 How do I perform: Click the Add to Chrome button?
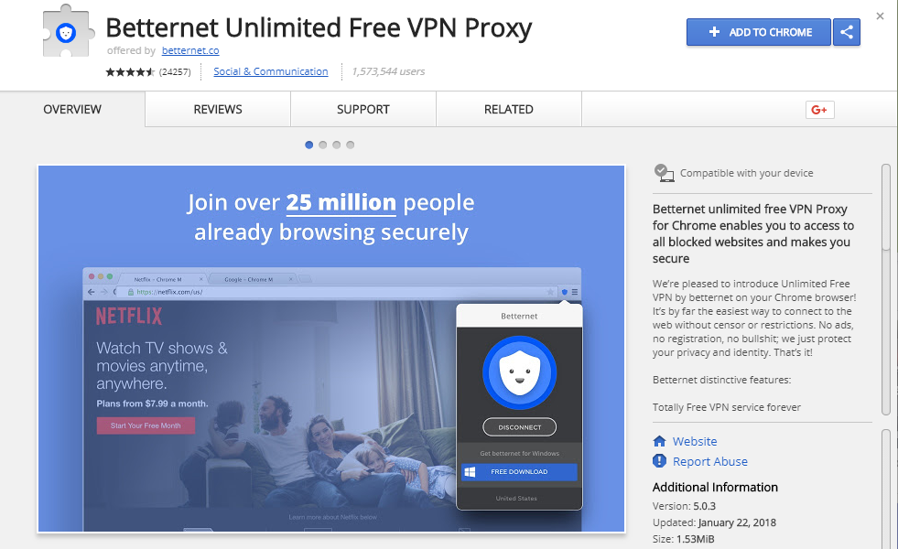759,32
